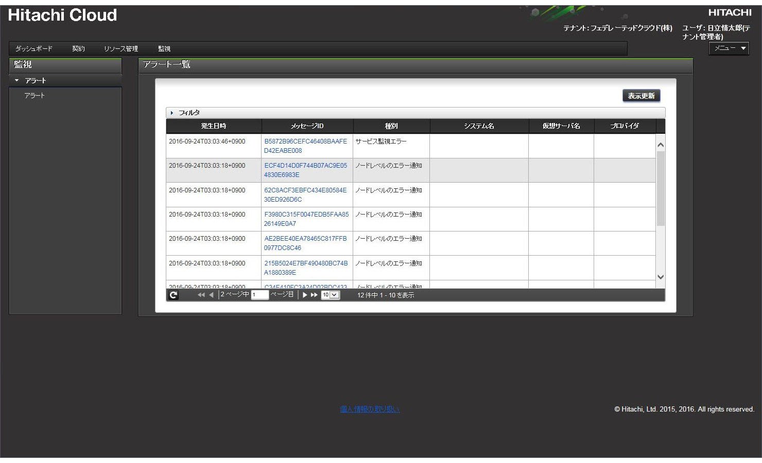Click the alert table scroll-down arrow
The height and width of the screenshot is (463, 762).
coord(661,277)
